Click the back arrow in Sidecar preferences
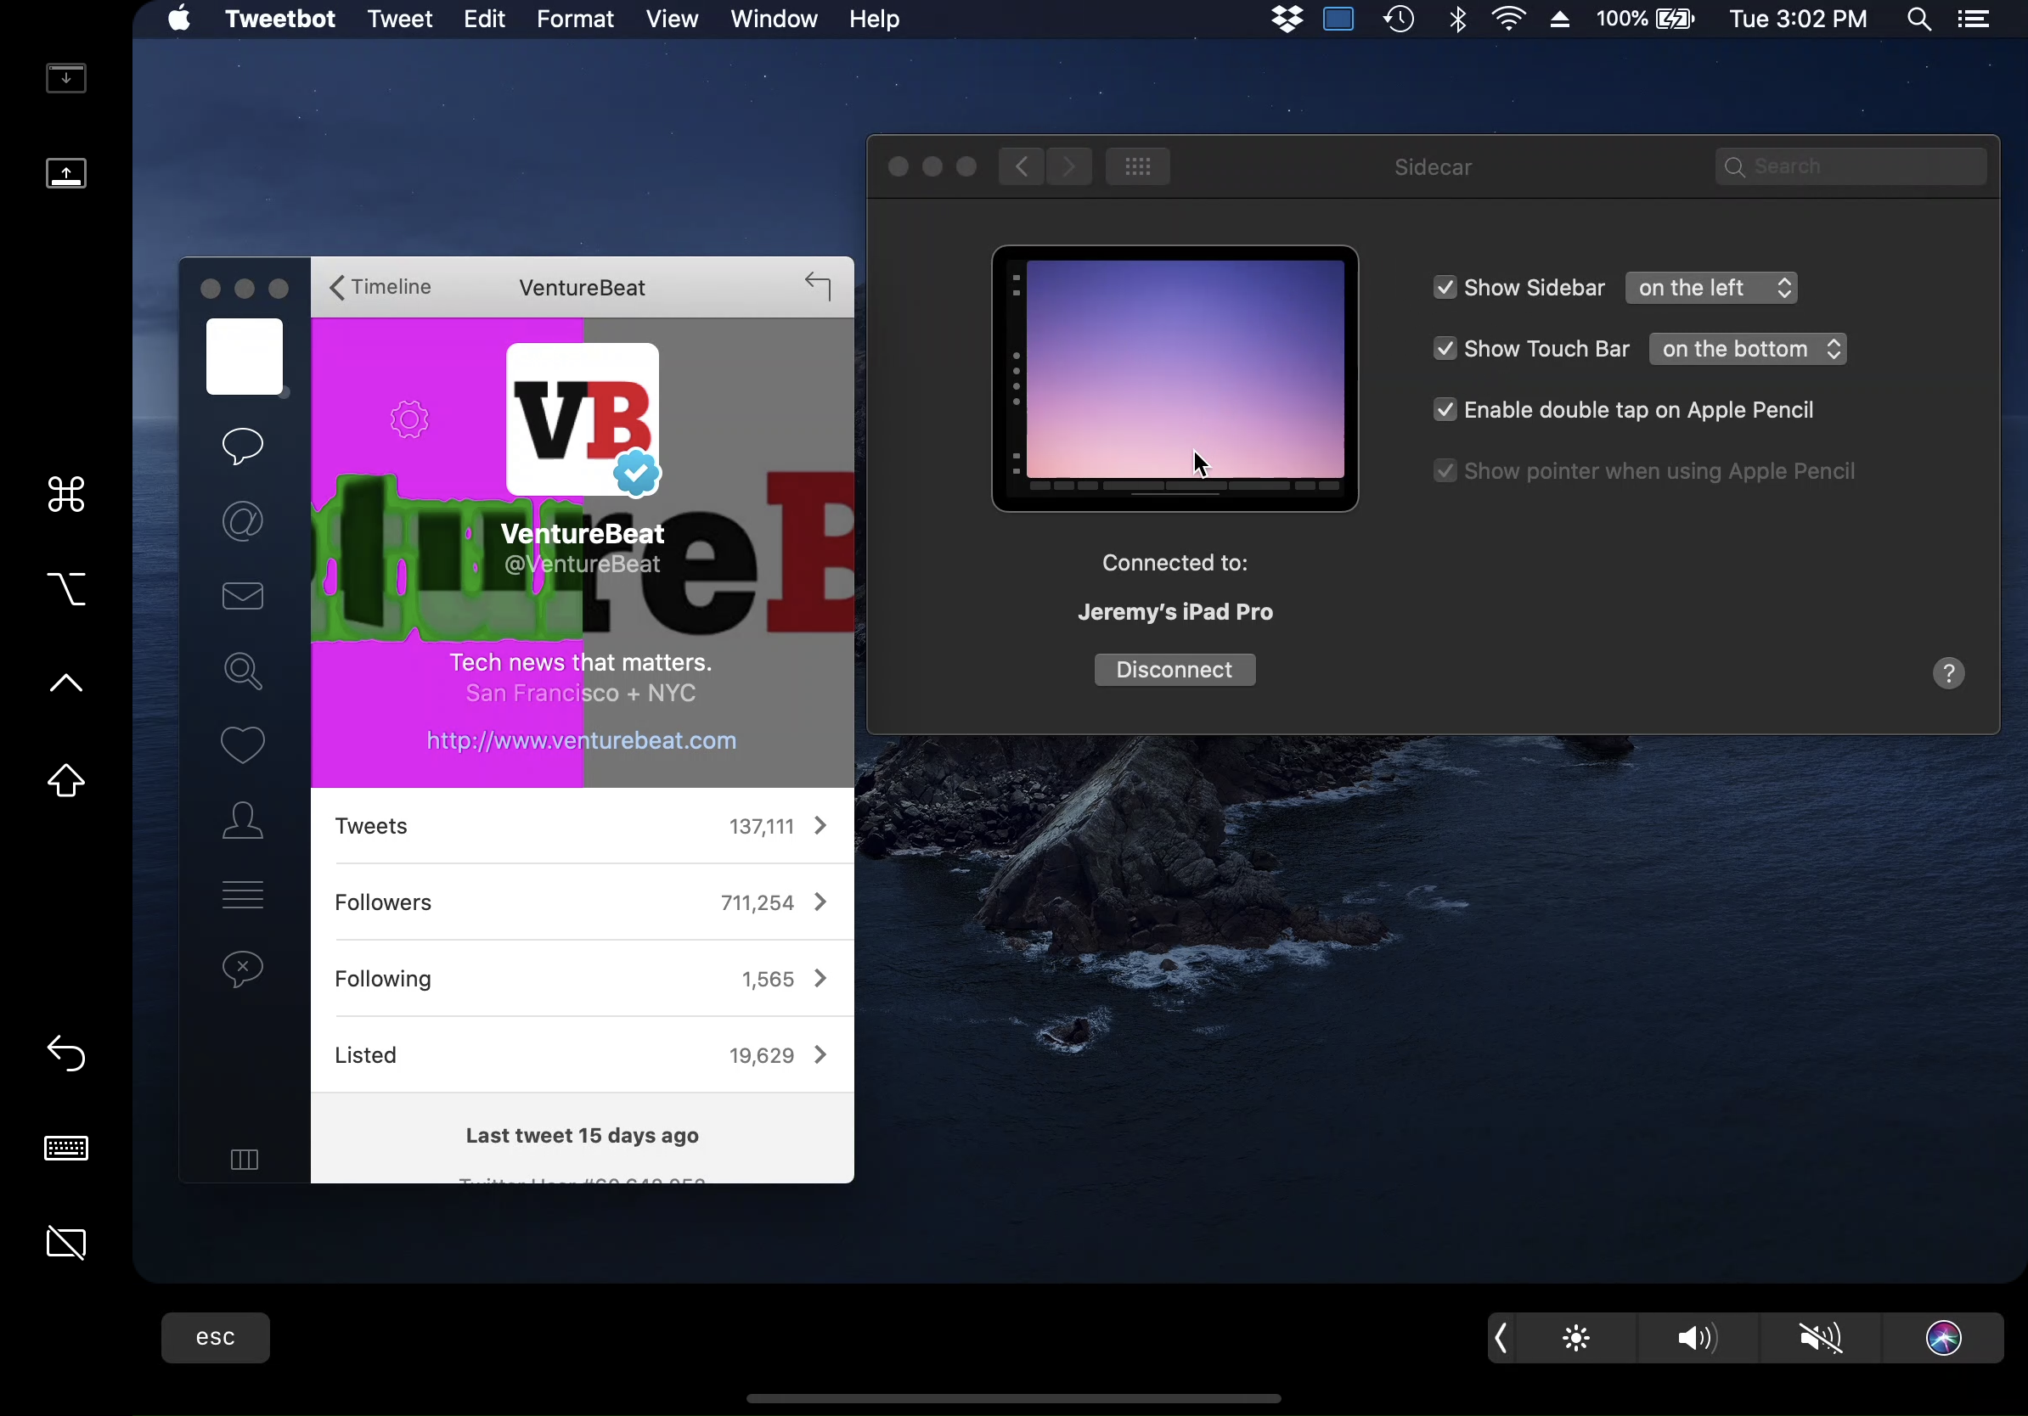This screenshot has height=1416, width=2028. pyautogui.click(x=1022, y=166)
